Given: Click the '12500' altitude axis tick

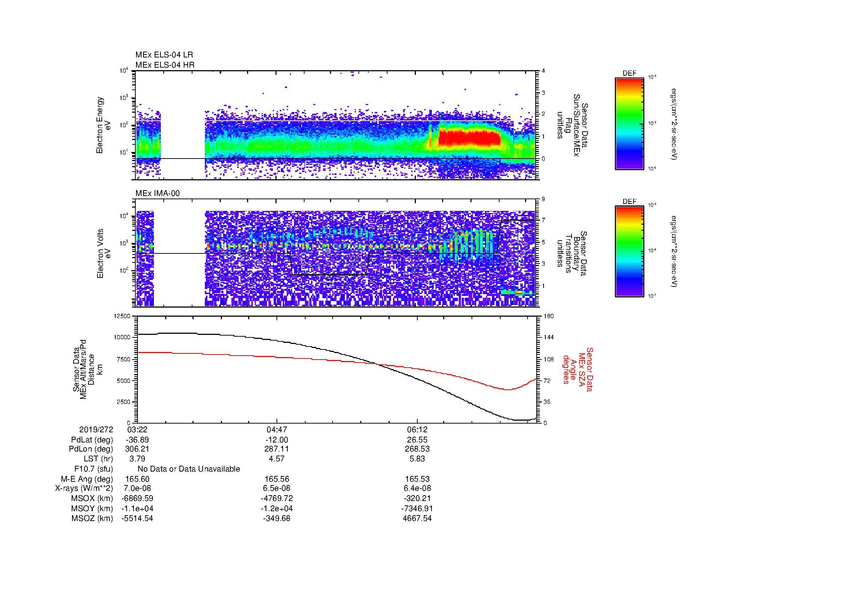Looking at the screenshot, I should pos(123,316).
